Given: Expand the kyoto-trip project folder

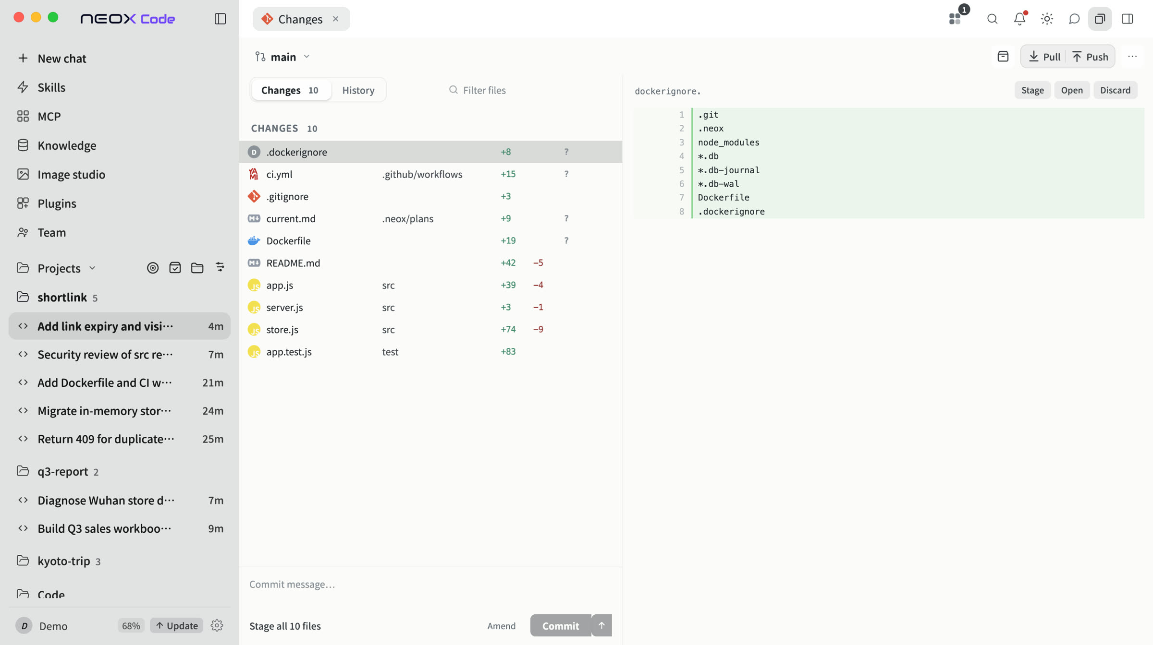Looking at the screenshot, I should tap(119, 561).
